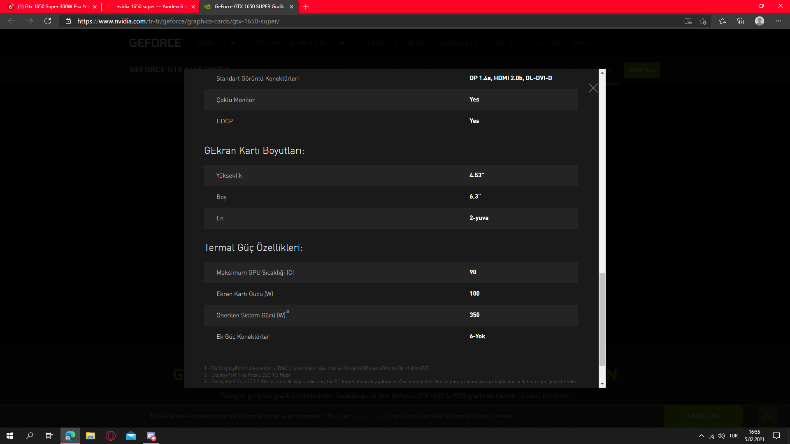The image size is (790, 444).
Task: Click the DP 1.4a, HDMI 2.0b, DL-DVI-D value
Action: (511, 78)
